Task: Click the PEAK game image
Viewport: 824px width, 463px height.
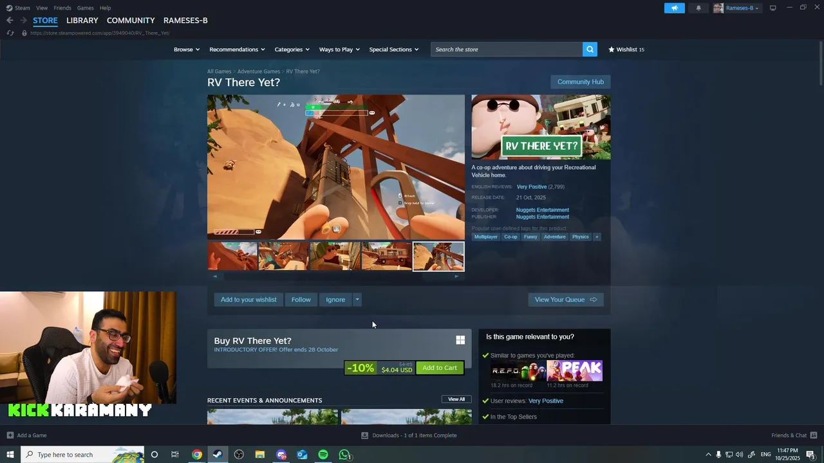Action: click(x=575, y=370)
